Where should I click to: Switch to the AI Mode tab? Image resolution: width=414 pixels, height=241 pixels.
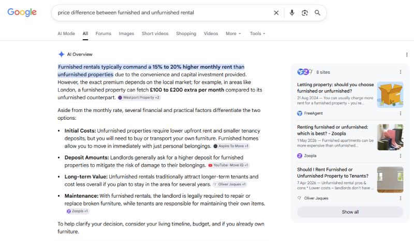tap(66, 34)
